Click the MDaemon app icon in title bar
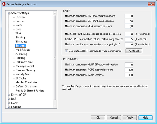Screen dimensions: 157x124 point(4,4)
